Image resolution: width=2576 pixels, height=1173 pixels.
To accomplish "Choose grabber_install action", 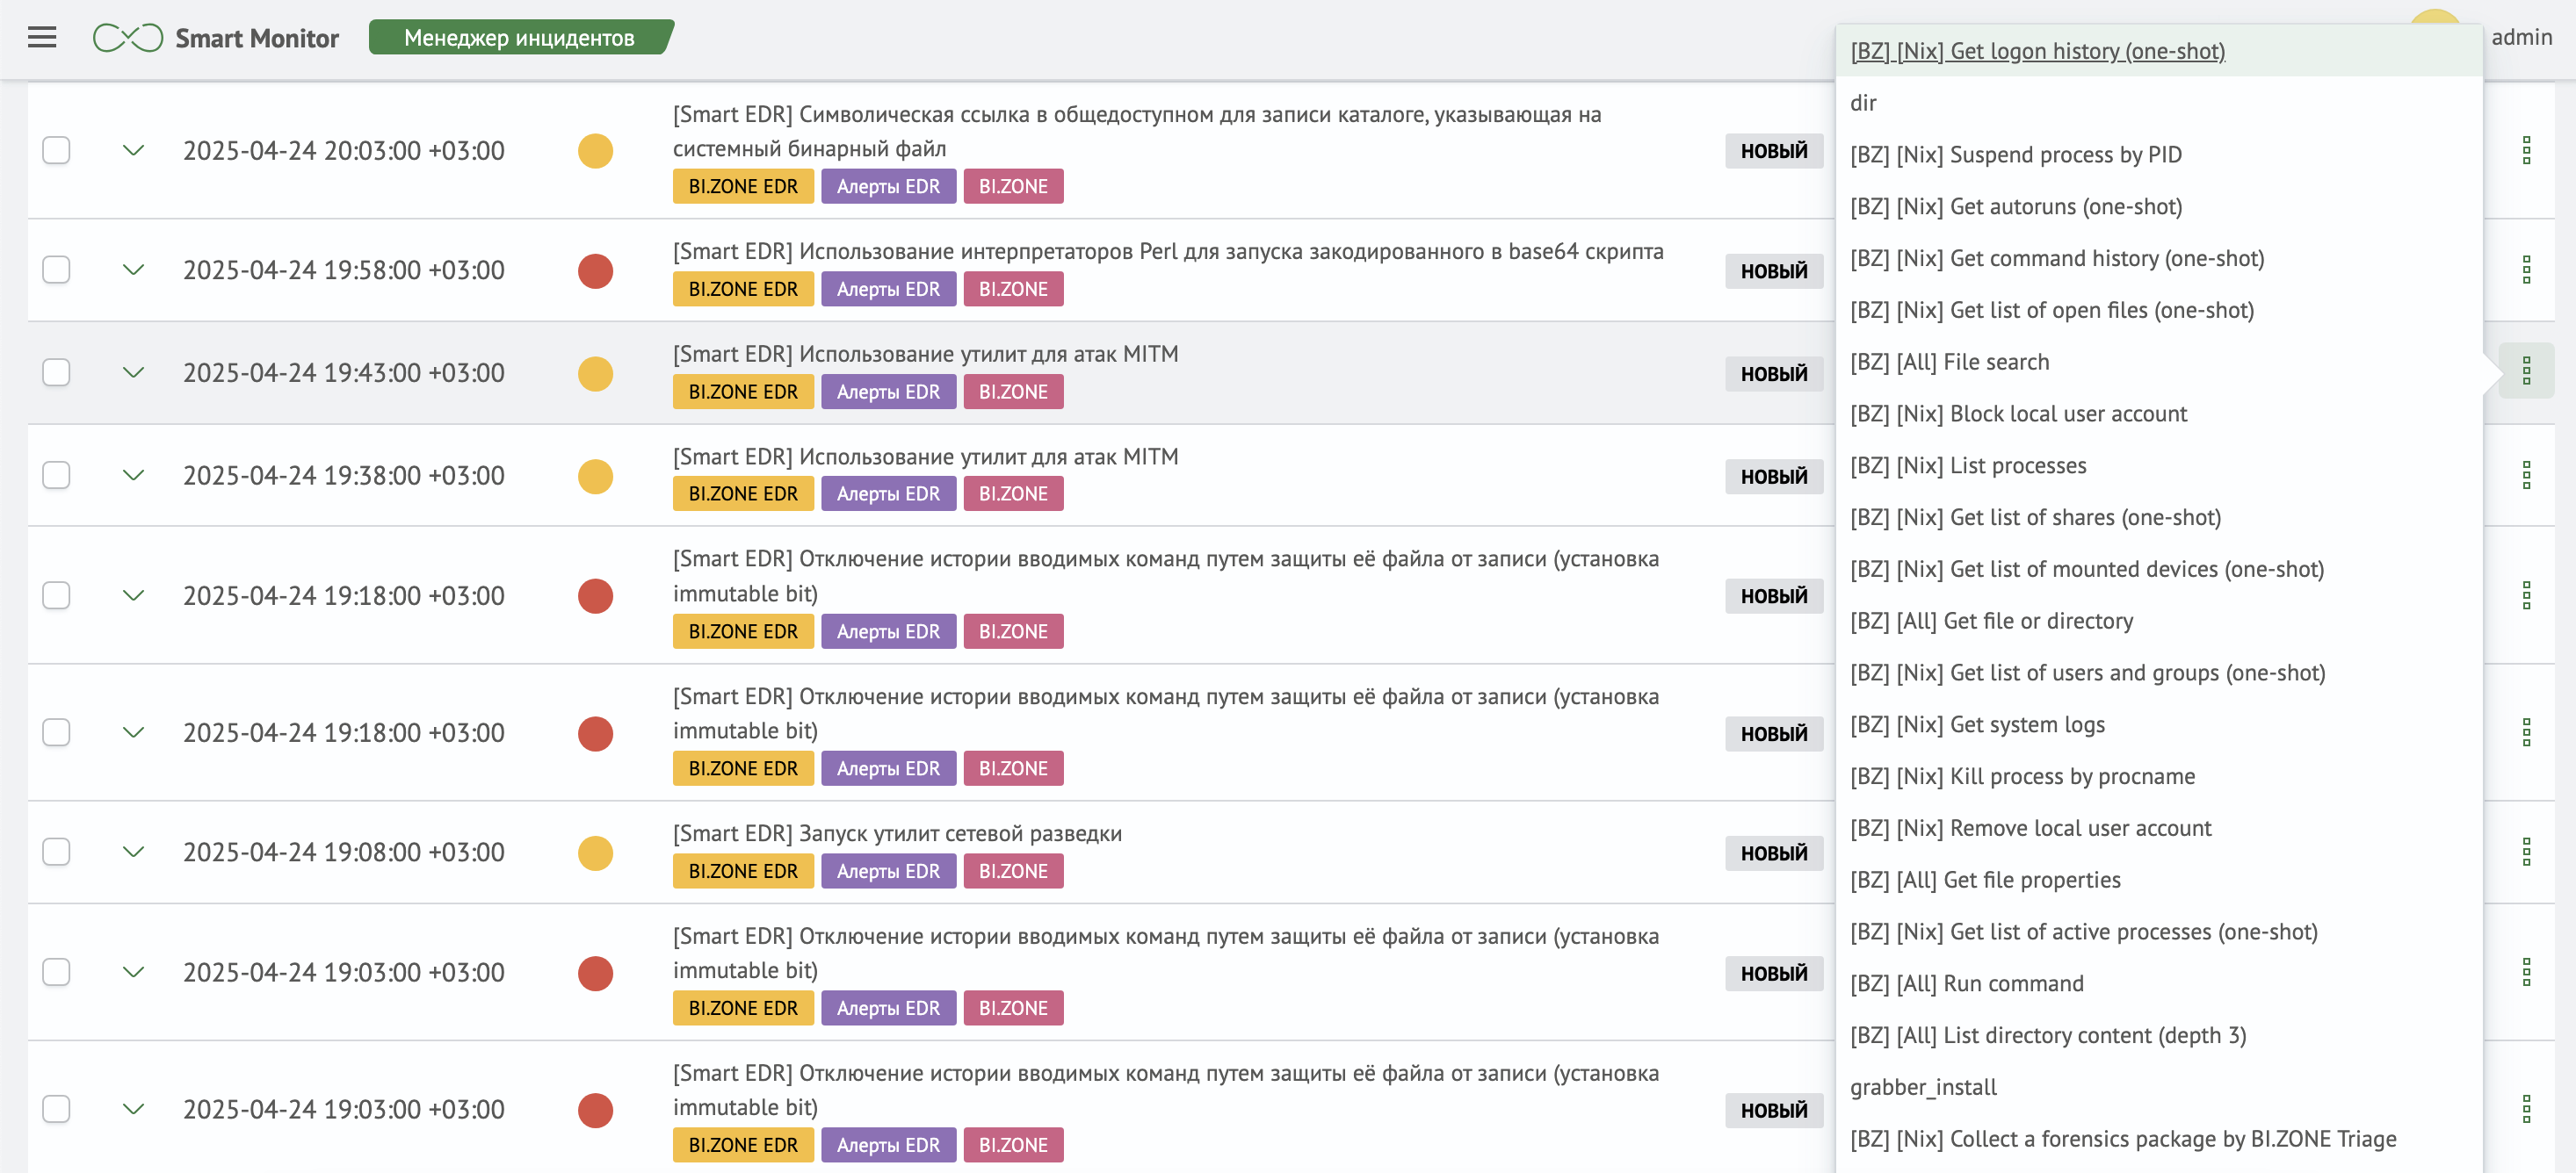I will pos(2158,1088).
